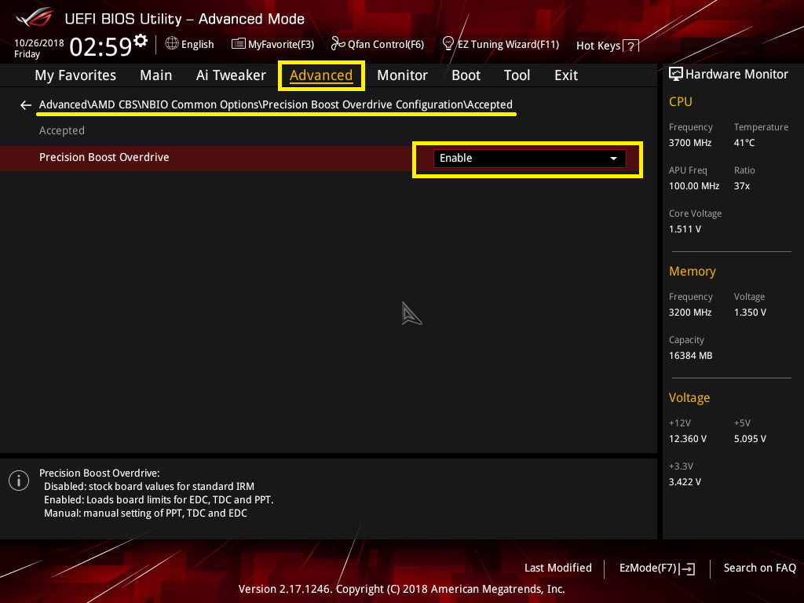Click the CPU frequency value 3700 MHz
This screenshot has height=603, width=804.
(690, 143)
